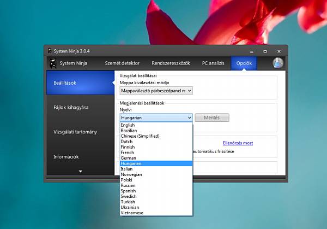Click the Ellenőrzés most link

[238, 143]
